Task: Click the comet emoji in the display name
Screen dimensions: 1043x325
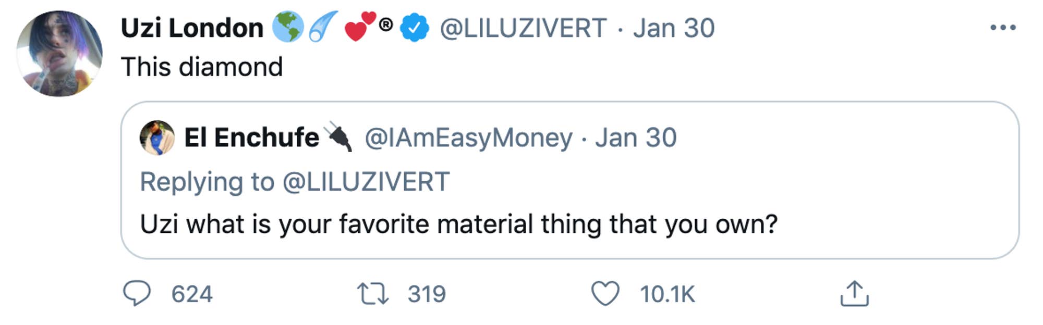Action: [x=323, y=26]
